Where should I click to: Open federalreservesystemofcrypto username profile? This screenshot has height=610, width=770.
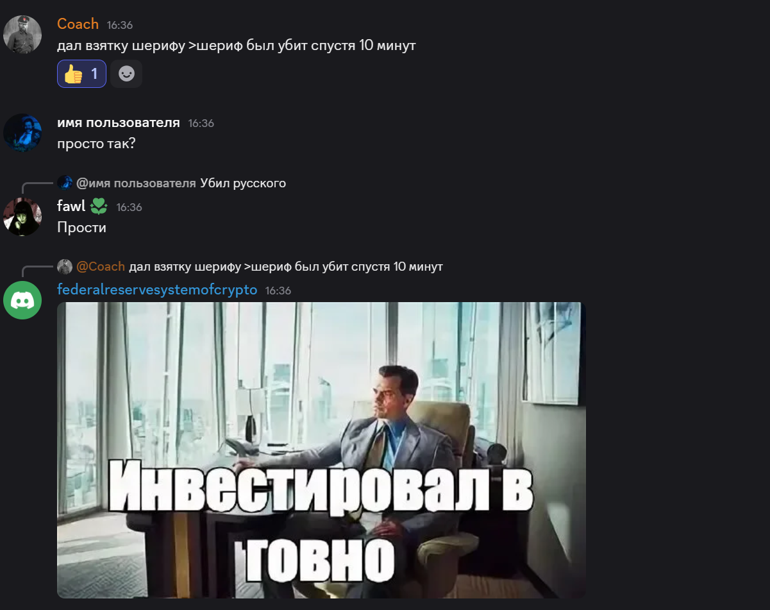pyautogui.click(x=157, y=290)
